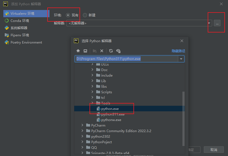Click the ... browse interpreter button

tap(217, 23)
